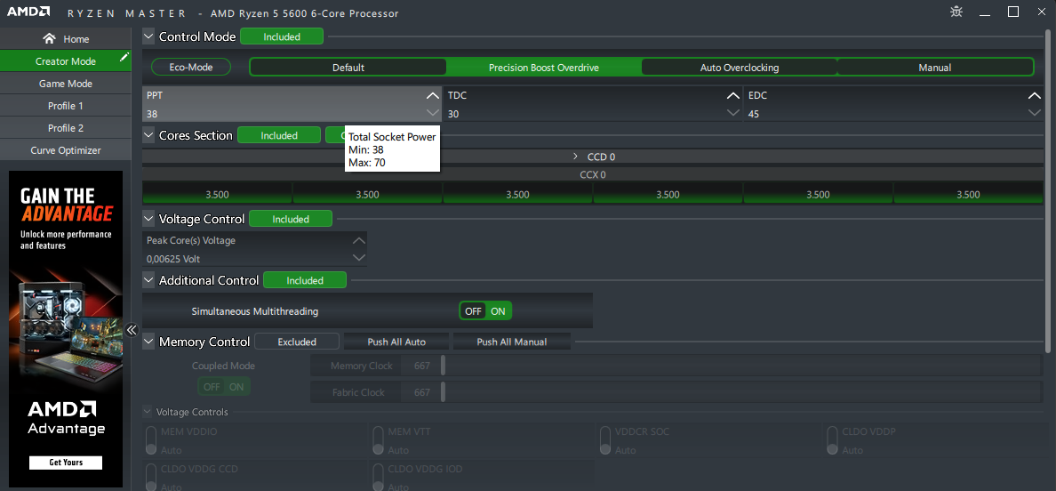Toggle VDDCR SOC Auto switch
Viewport: 1056px width, 491px height.
pyautogui.click(x=604, y=439)
